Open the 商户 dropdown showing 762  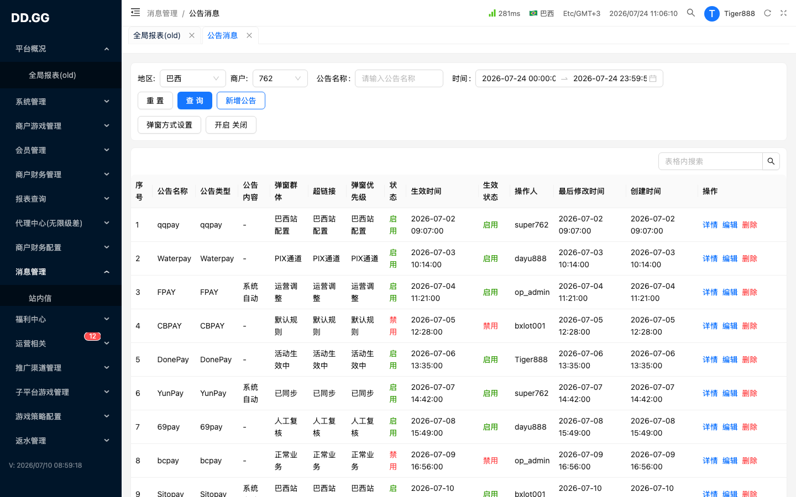pos(280,78)
